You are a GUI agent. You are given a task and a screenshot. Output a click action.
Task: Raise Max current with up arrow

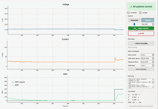[153, 54]
